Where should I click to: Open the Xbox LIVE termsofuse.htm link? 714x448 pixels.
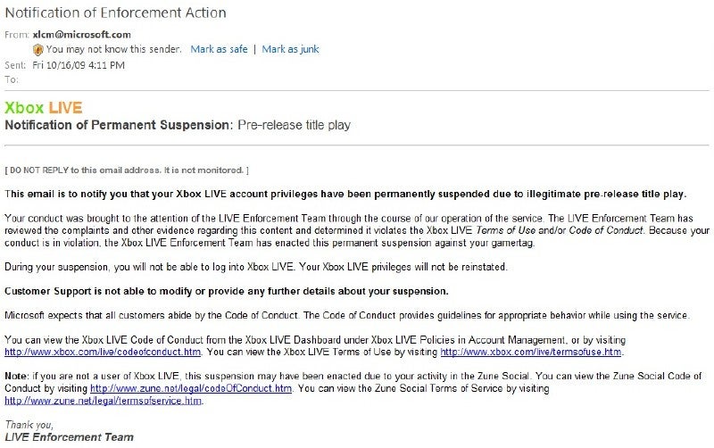pos(531,352)
